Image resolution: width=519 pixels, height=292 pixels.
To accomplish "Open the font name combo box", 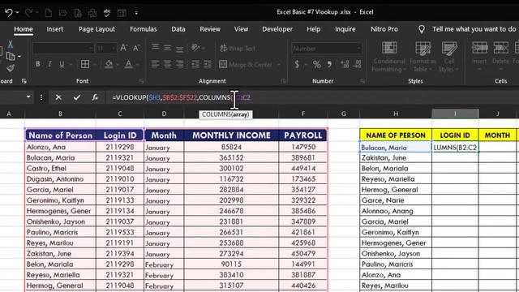I will tap(62, 49).
